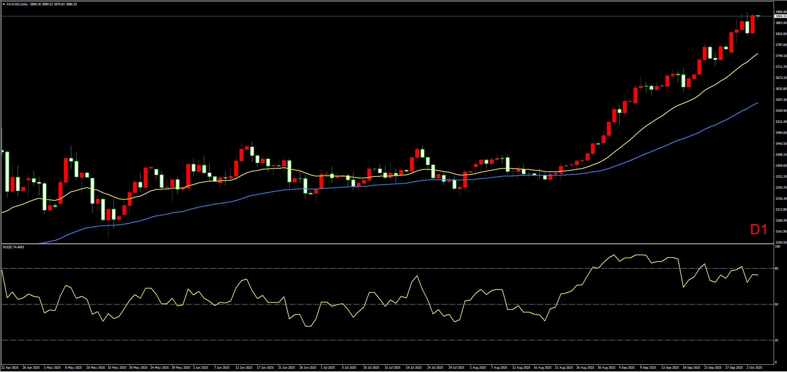Viewport: 787px width, 372px height.
Task: Click the current price tag 3886.55
Action: (x=780, y=16)
